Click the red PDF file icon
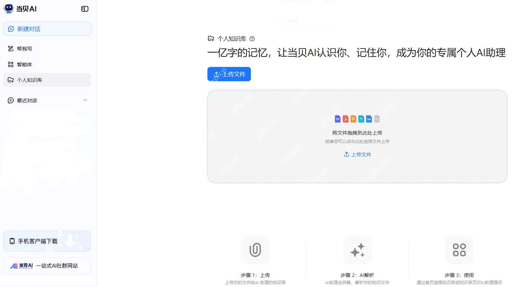The width and height of the screenshot is (519, 287). 346,119
